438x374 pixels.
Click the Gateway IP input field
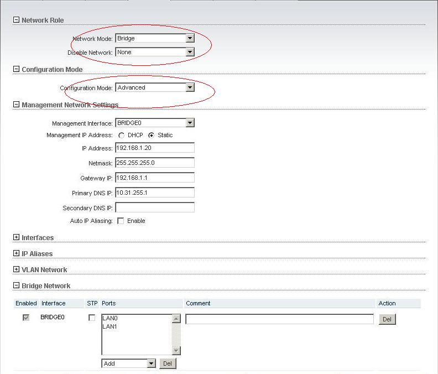coord(155,178)
